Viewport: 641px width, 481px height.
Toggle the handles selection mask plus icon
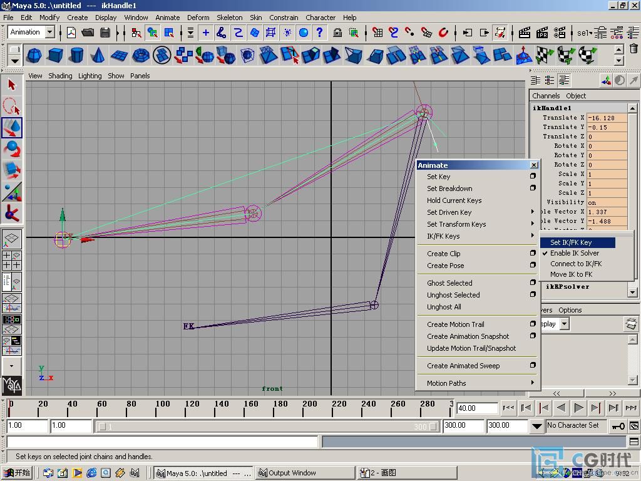coord(205,33)
